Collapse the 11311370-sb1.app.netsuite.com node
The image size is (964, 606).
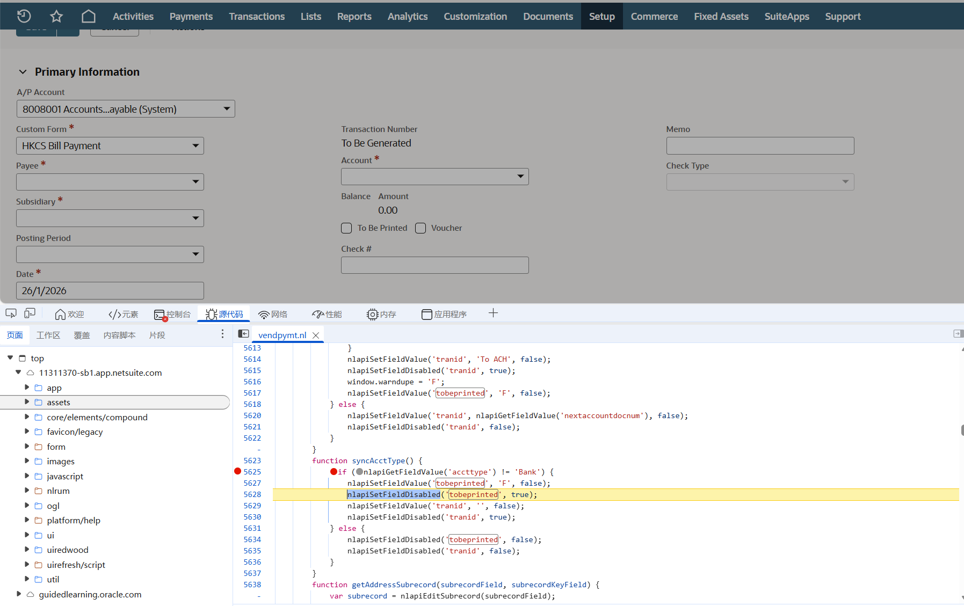pyautogui.click(x=18, y=372)
